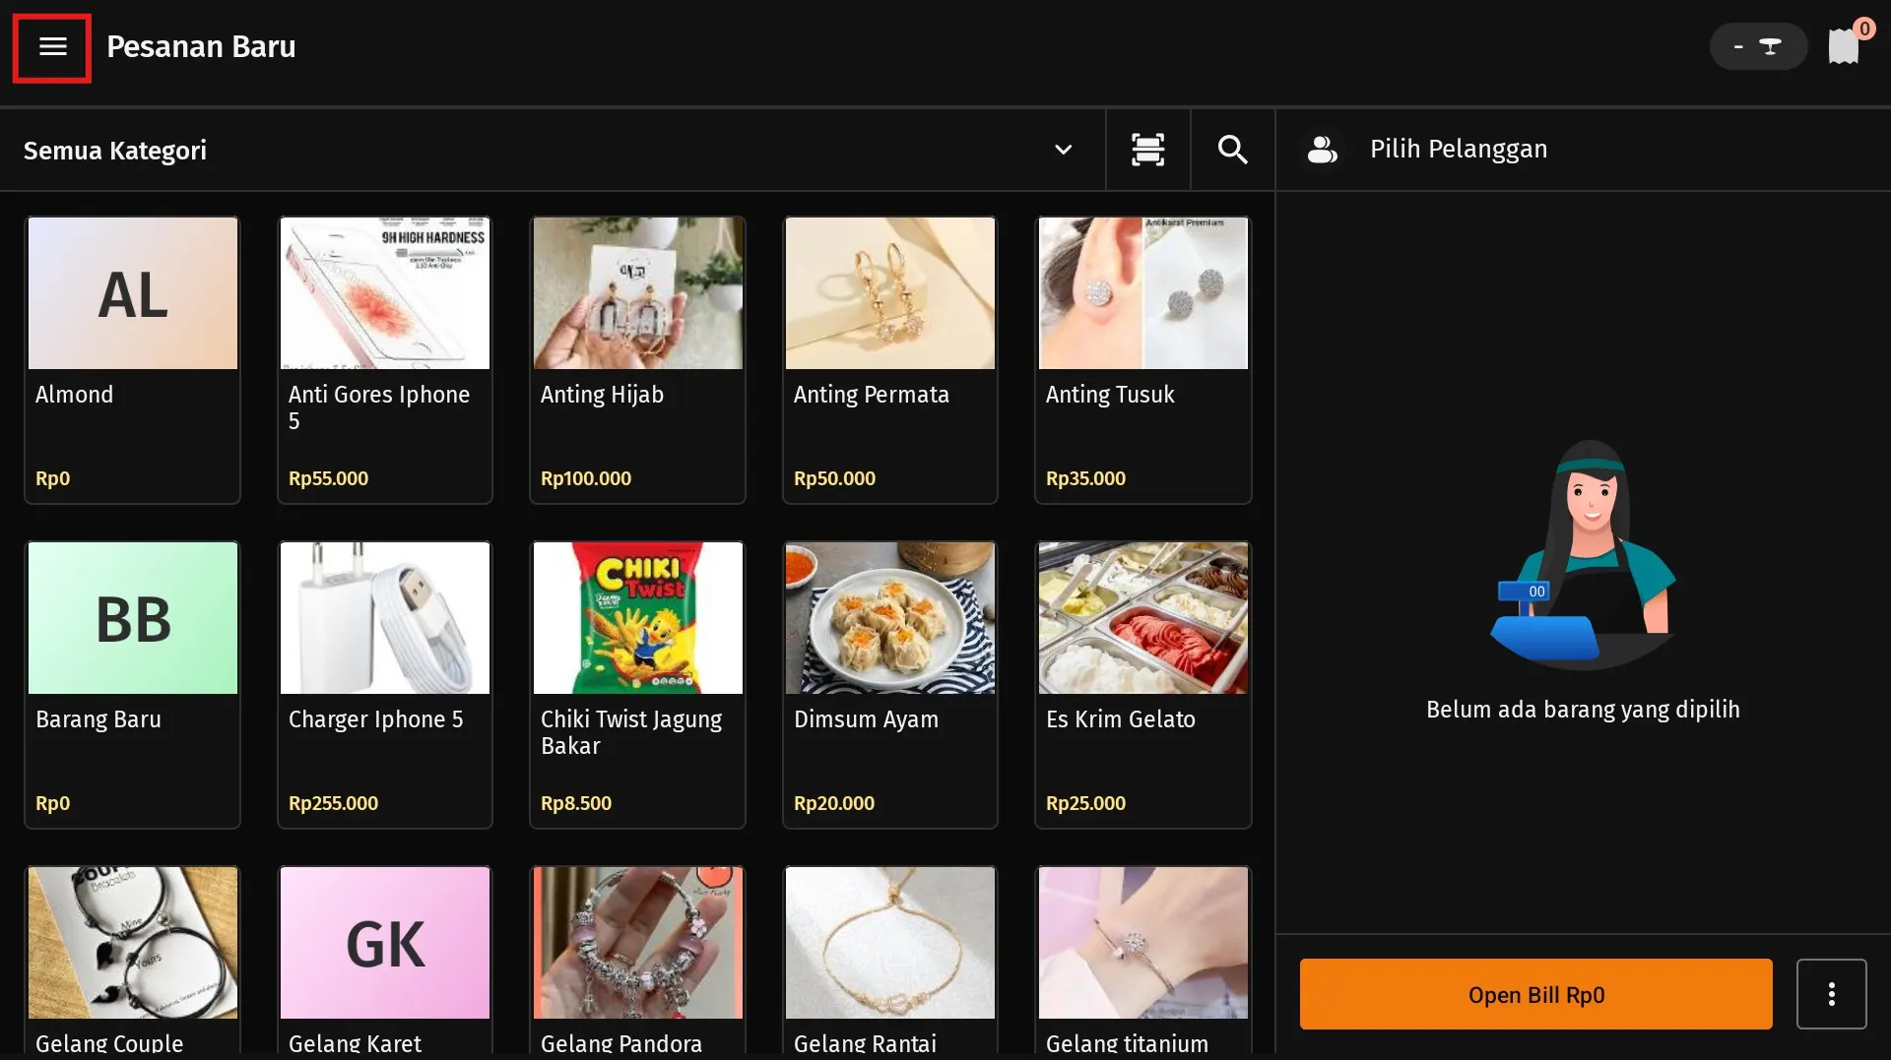Open saved bills bookmark icon
The height and width of the screenshot is (1060, 1891).
(x=1843, y=46)
